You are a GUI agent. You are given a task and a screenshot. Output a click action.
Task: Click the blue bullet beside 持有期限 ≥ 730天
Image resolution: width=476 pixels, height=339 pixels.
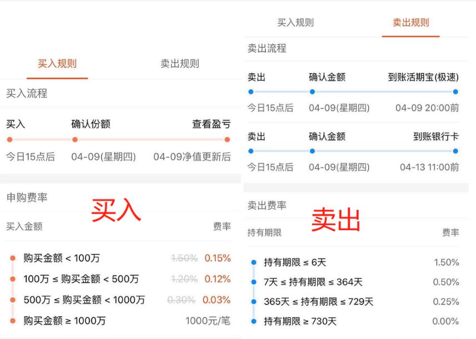253,321
